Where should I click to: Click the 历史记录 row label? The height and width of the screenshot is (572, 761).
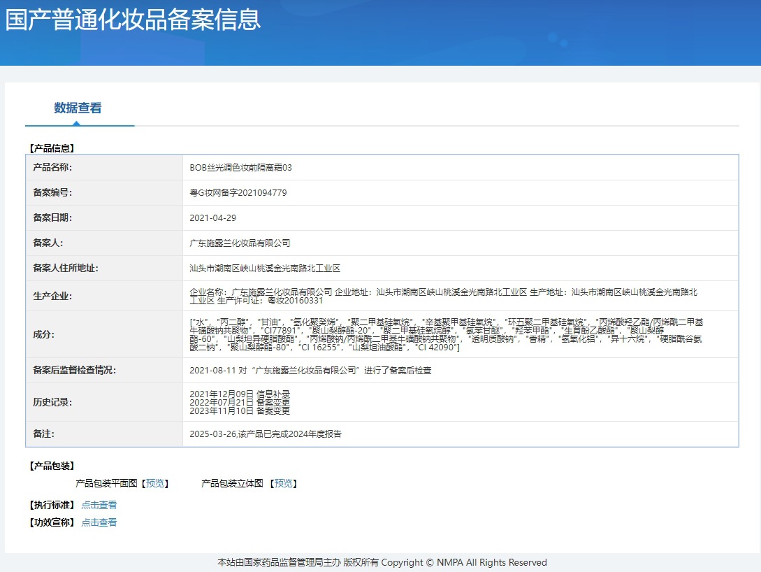[x=52, y=403]
